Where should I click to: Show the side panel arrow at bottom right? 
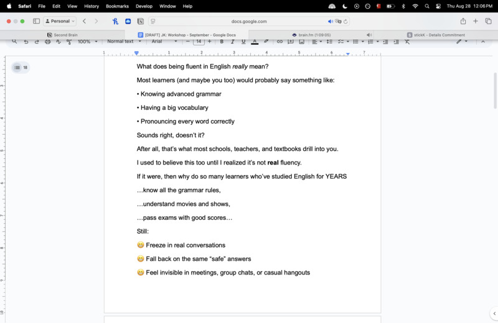coord(494,314)
